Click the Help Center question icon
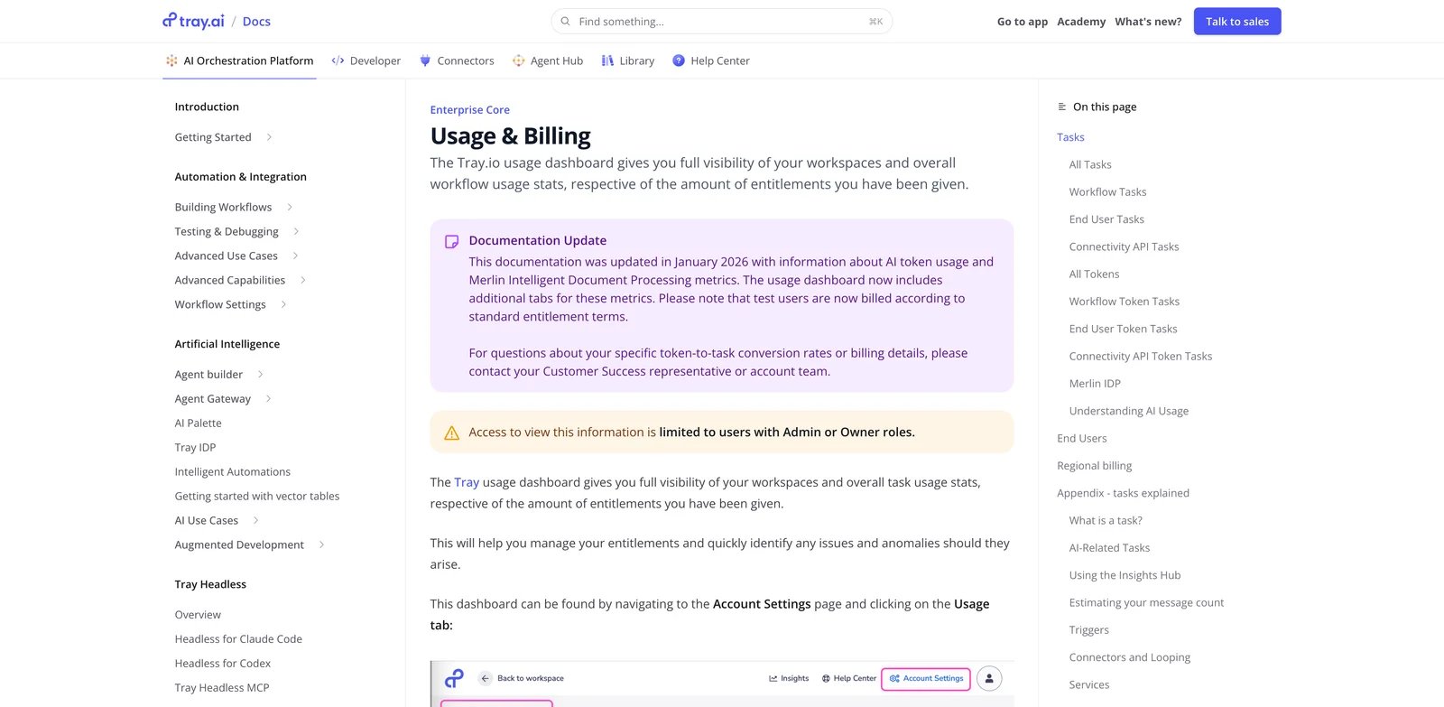This screenshot has height=707, width=1444. pos(679,60)
